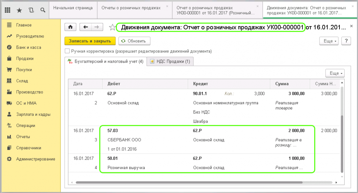Open the Банк и касса section
This screenshot has height=193, width=358.
[x=28, y=47]
